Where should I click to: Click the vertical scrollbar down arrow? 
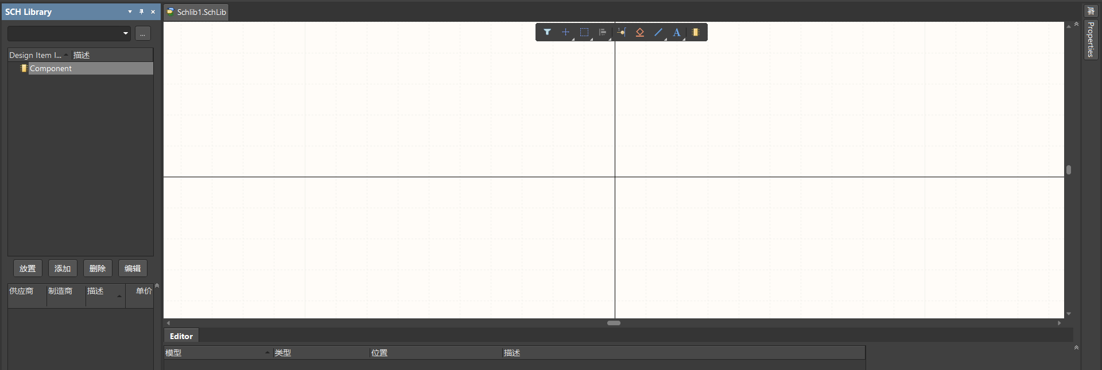pyautogui.click(x=1069, y=314)
